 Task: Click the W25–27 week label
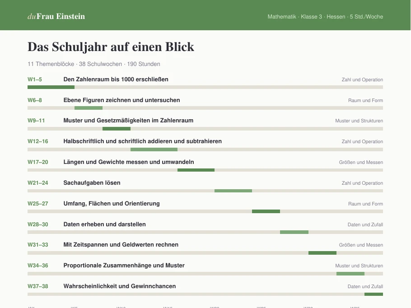(38, 203)
